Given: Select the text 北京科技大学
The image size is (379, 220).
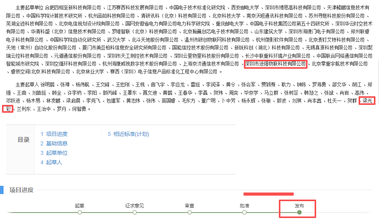Looking at the screenshot, I should click(x=227, y=16).
